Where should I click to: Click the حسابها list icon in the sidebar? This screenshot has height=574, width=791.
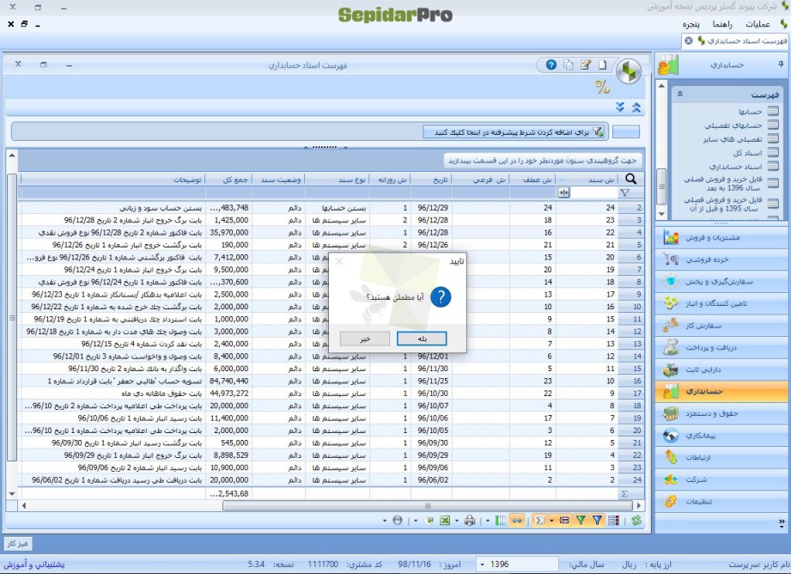pyautogui.click(x=773, y=111)
